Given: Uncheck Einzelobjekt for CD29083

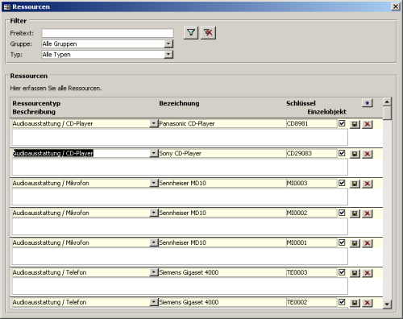Looking at the screenshot, I should pos(342,153).
